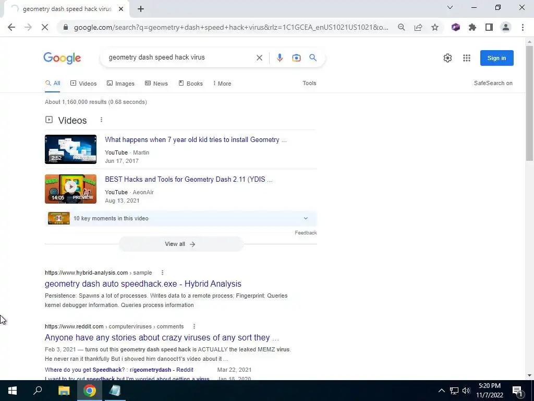Sign in to Google account

point(496,58)
